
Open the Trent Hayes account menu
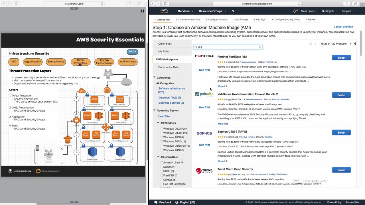[309, 11]
